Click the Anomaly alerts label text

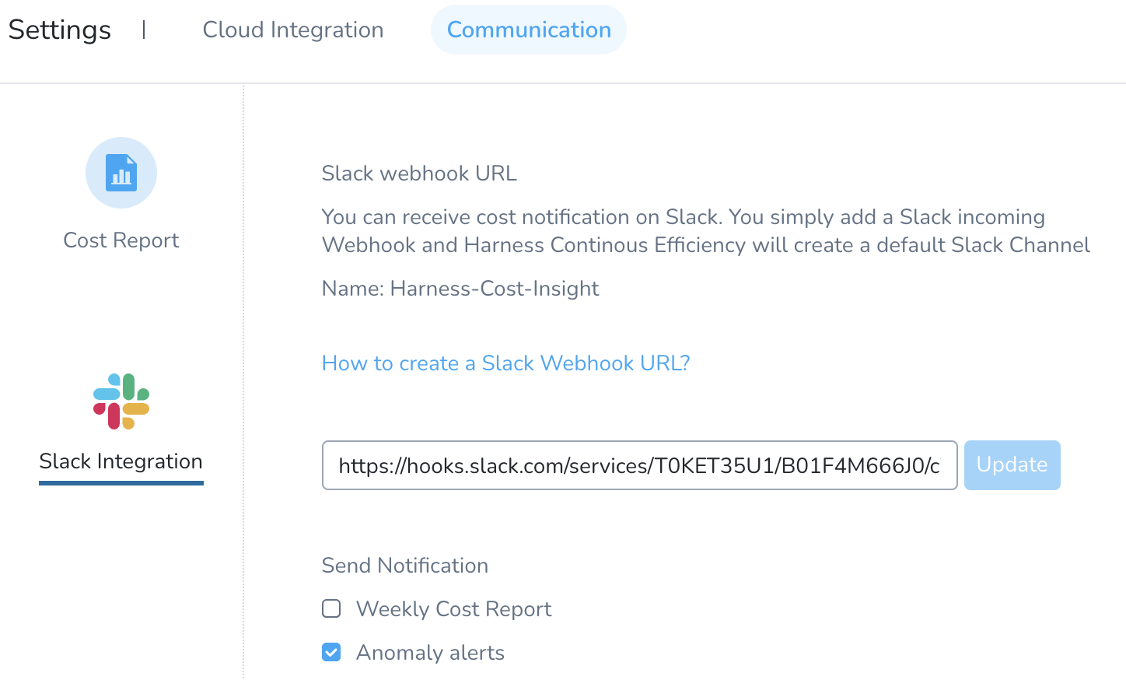point(430,652)
